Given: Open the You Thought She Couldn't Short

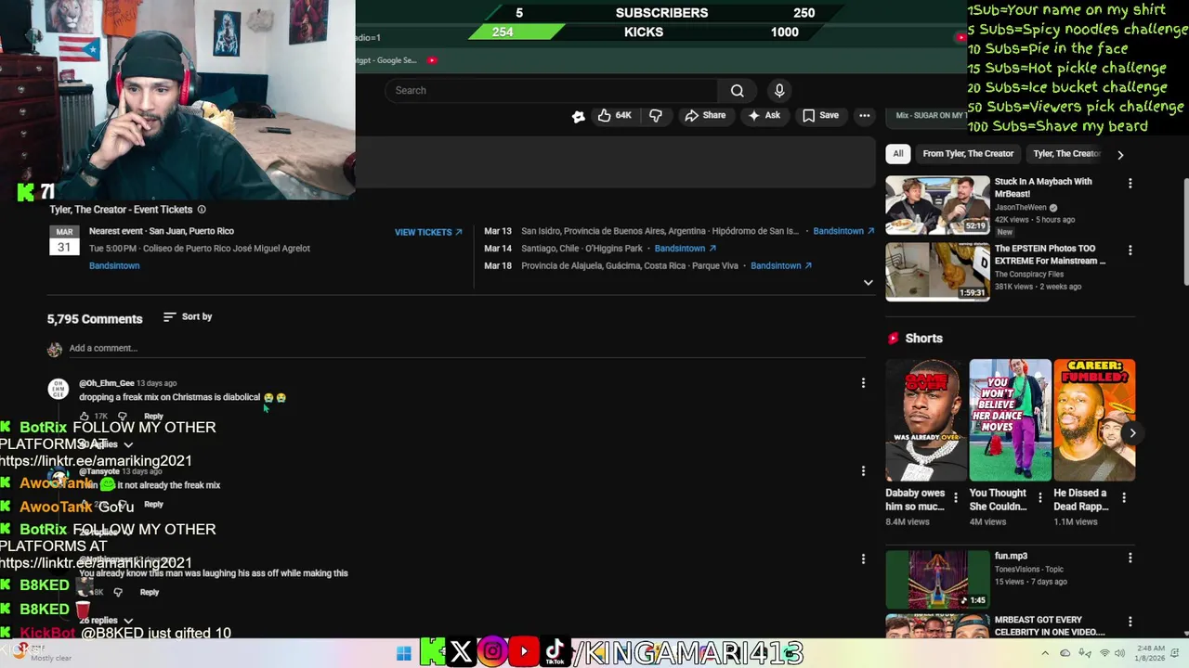Looking at the screenshot, I should tap(1010, 420).
